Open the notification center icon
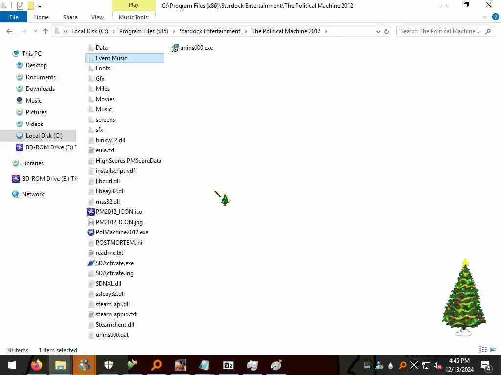This screenshot has width=501, height=375. [486, 366]
